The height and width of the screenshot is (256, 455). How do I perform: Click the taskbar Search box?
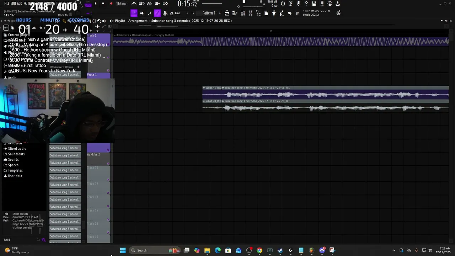pyautogui.click(x=155, y=250)
